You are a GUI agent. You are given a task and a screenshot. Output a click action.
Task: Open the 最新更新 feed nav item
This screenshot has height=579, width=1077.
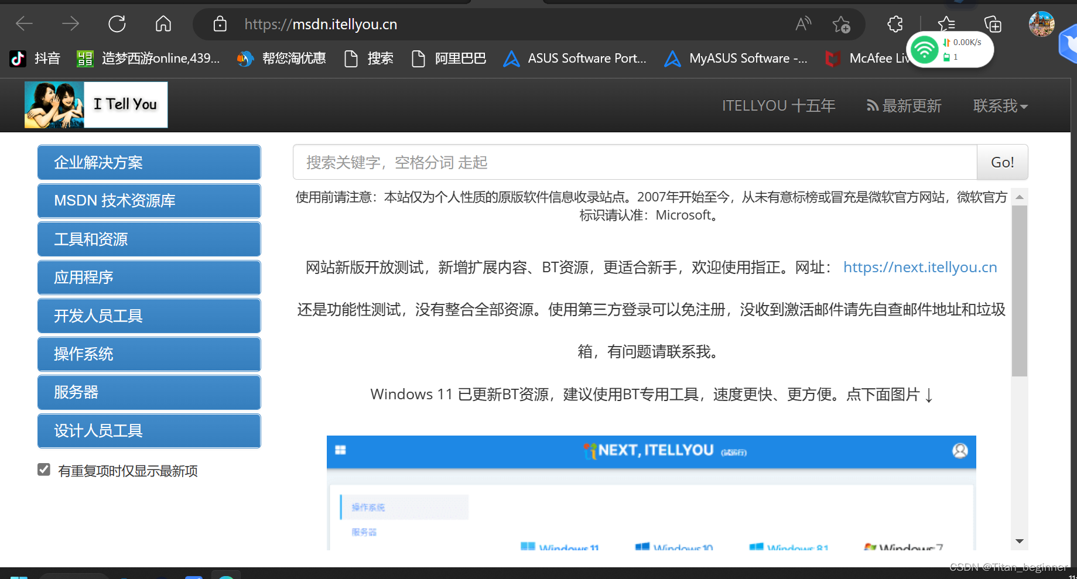[904, 106]
